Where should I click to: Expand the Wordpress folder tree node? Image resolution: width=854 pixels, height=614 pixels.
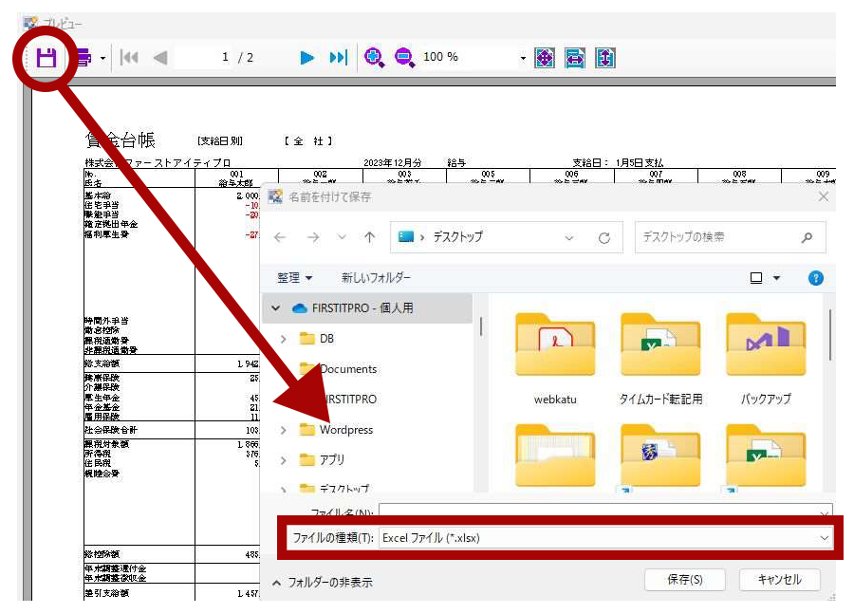pos(283,430)
